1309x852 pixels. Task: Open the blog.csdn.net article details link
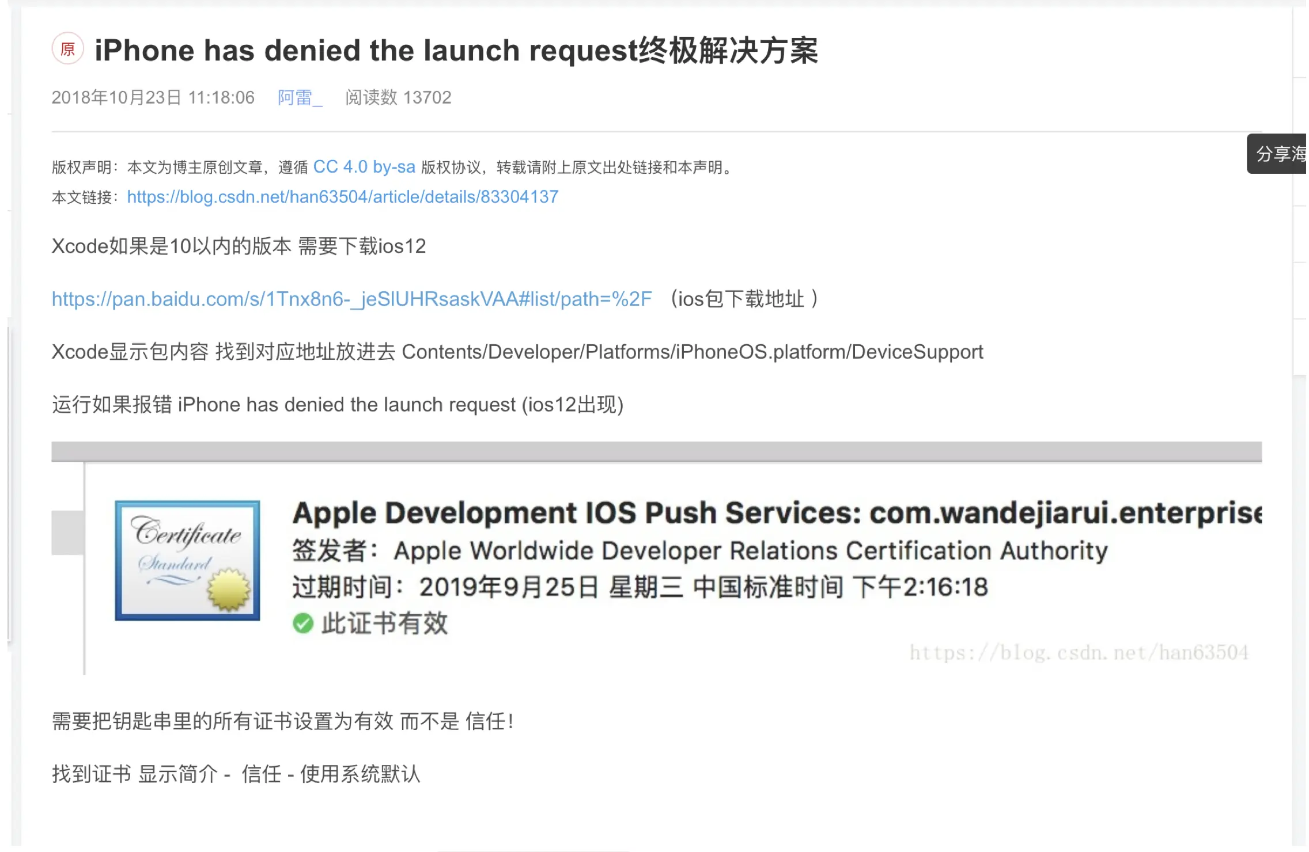(342, 197)
